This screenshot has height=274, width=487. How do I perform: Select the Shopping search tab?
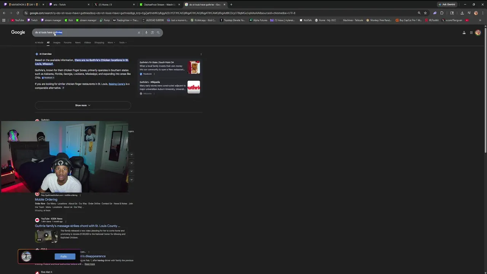(x=99, y=43)
